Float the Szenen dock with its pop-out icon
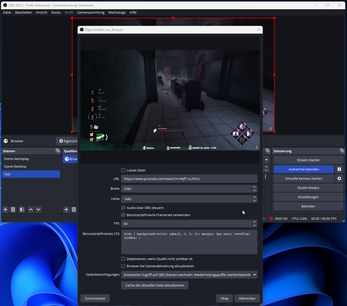This screenshot has width=347, height=306. (58, 151)
